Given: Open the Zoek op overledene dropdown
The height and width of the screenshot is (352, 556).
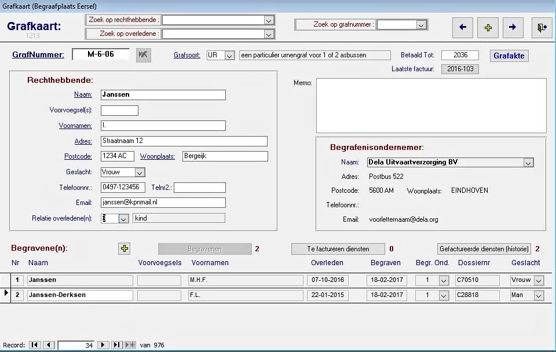Looking at the screenshot, I should (268, 34).
